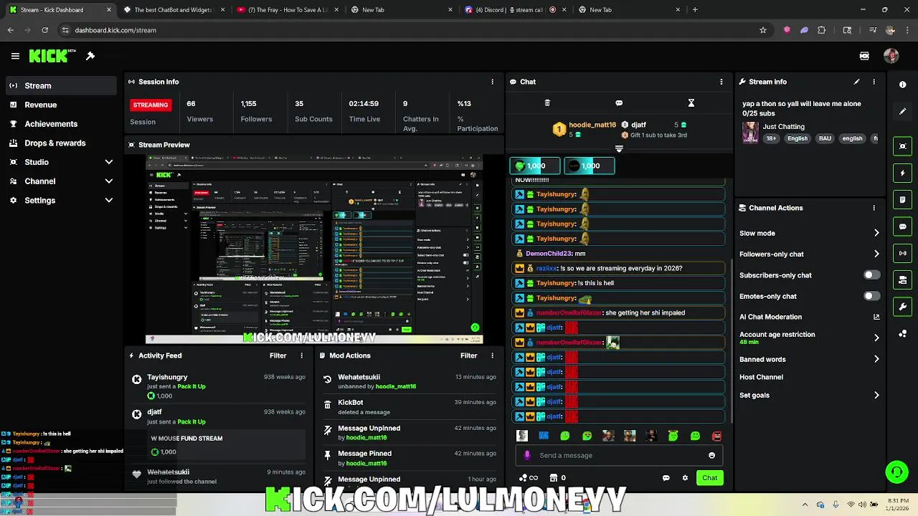
Task: Click the Stream Preview video thumbnail
Action: click(x=314, y=249)
